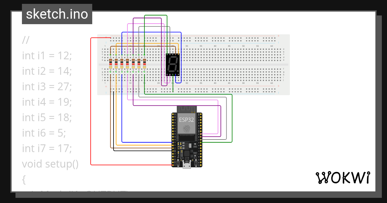387x203 pixels.
Task: Select the middle (fourth) resistor
Action: 127,64
